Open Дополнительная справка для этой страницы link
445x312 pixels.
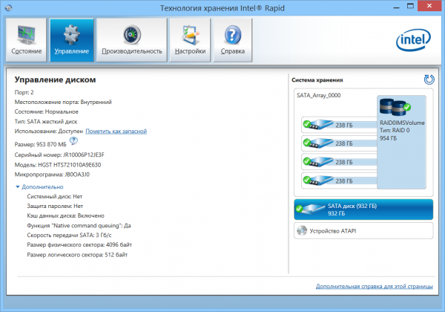[x=375, y=286]
